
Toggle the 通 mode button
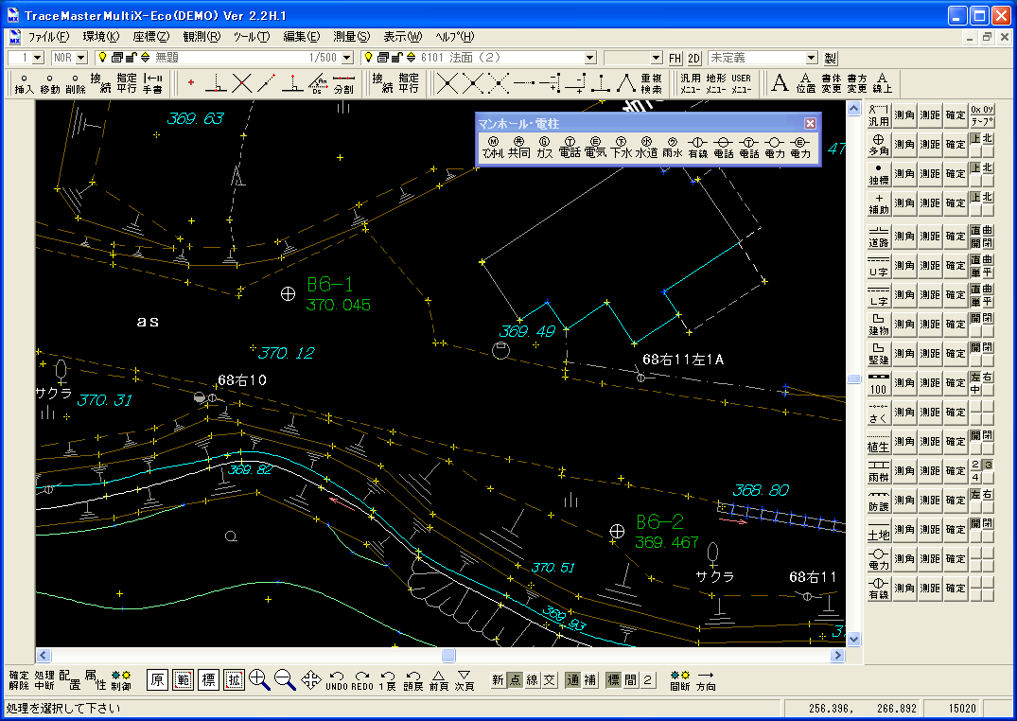pyautogui.click(x=572, y=680)
